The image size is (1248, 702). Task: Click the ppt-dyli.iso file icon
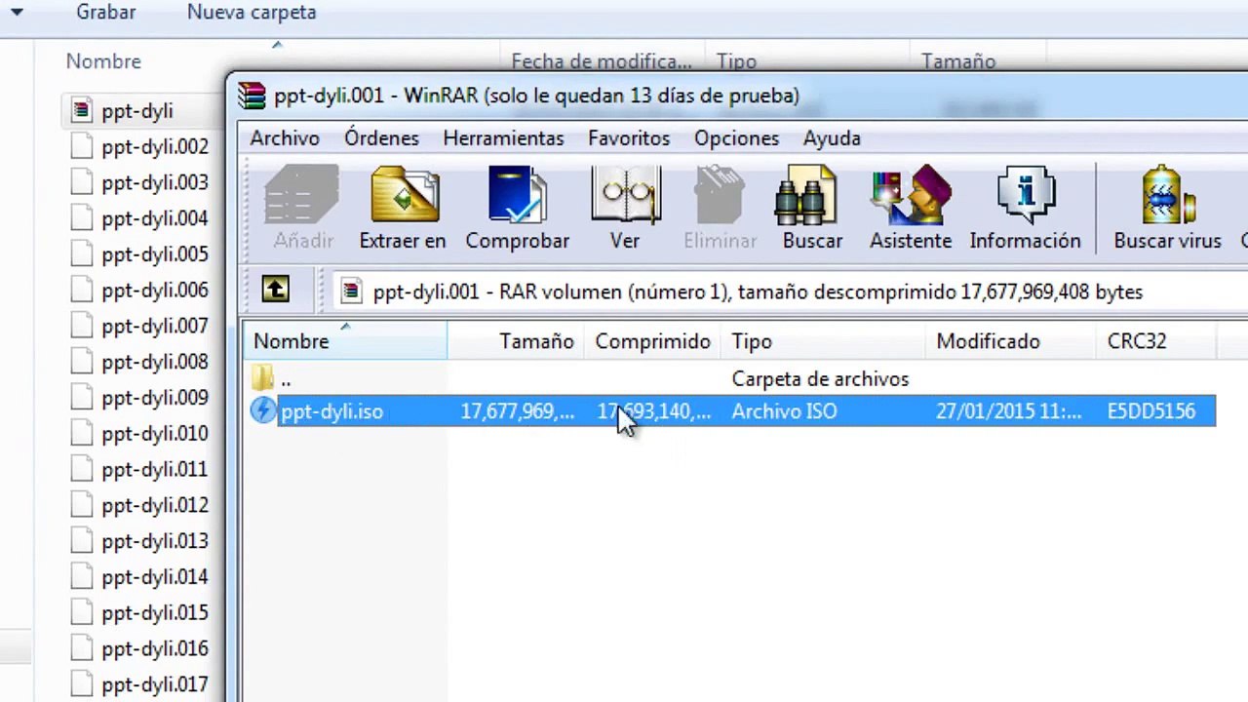tap(263, 410)
